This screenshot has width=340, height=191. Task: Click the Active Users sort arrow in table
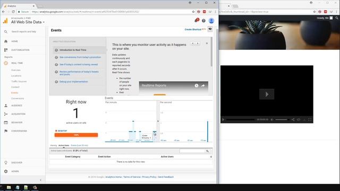coord(211,157)
